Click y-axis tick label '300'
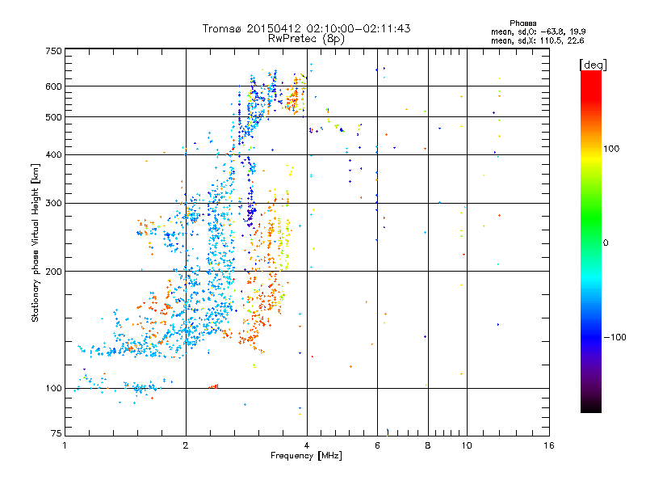This screenshot has width=646, height=485. pos(53,203)
